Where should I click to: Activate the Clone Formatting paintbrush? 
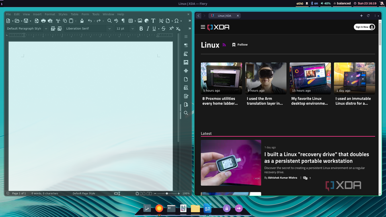click(x=82, y=21)
